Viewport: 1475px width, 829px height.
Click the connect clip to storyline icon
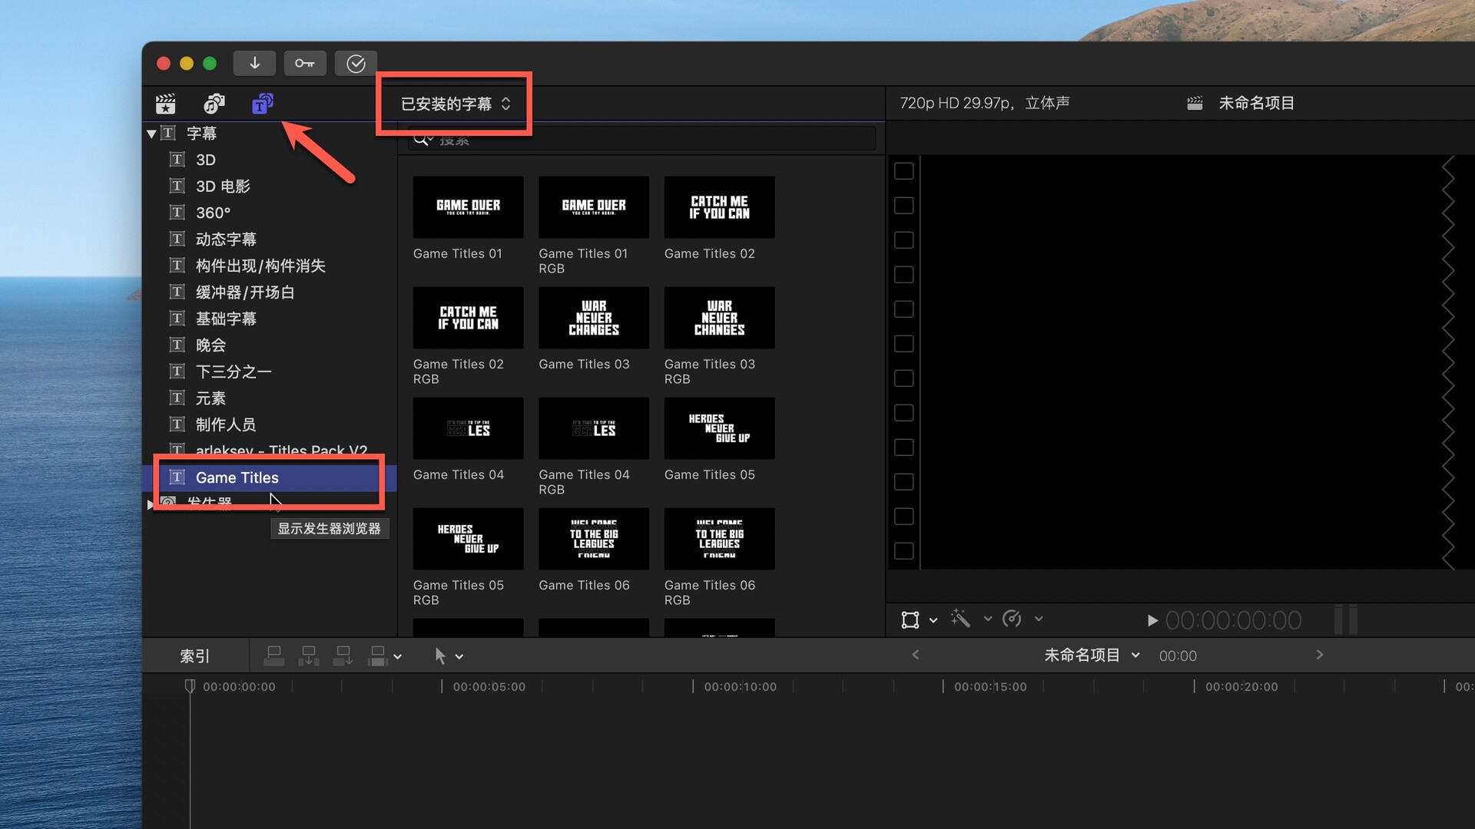[273, 656]
